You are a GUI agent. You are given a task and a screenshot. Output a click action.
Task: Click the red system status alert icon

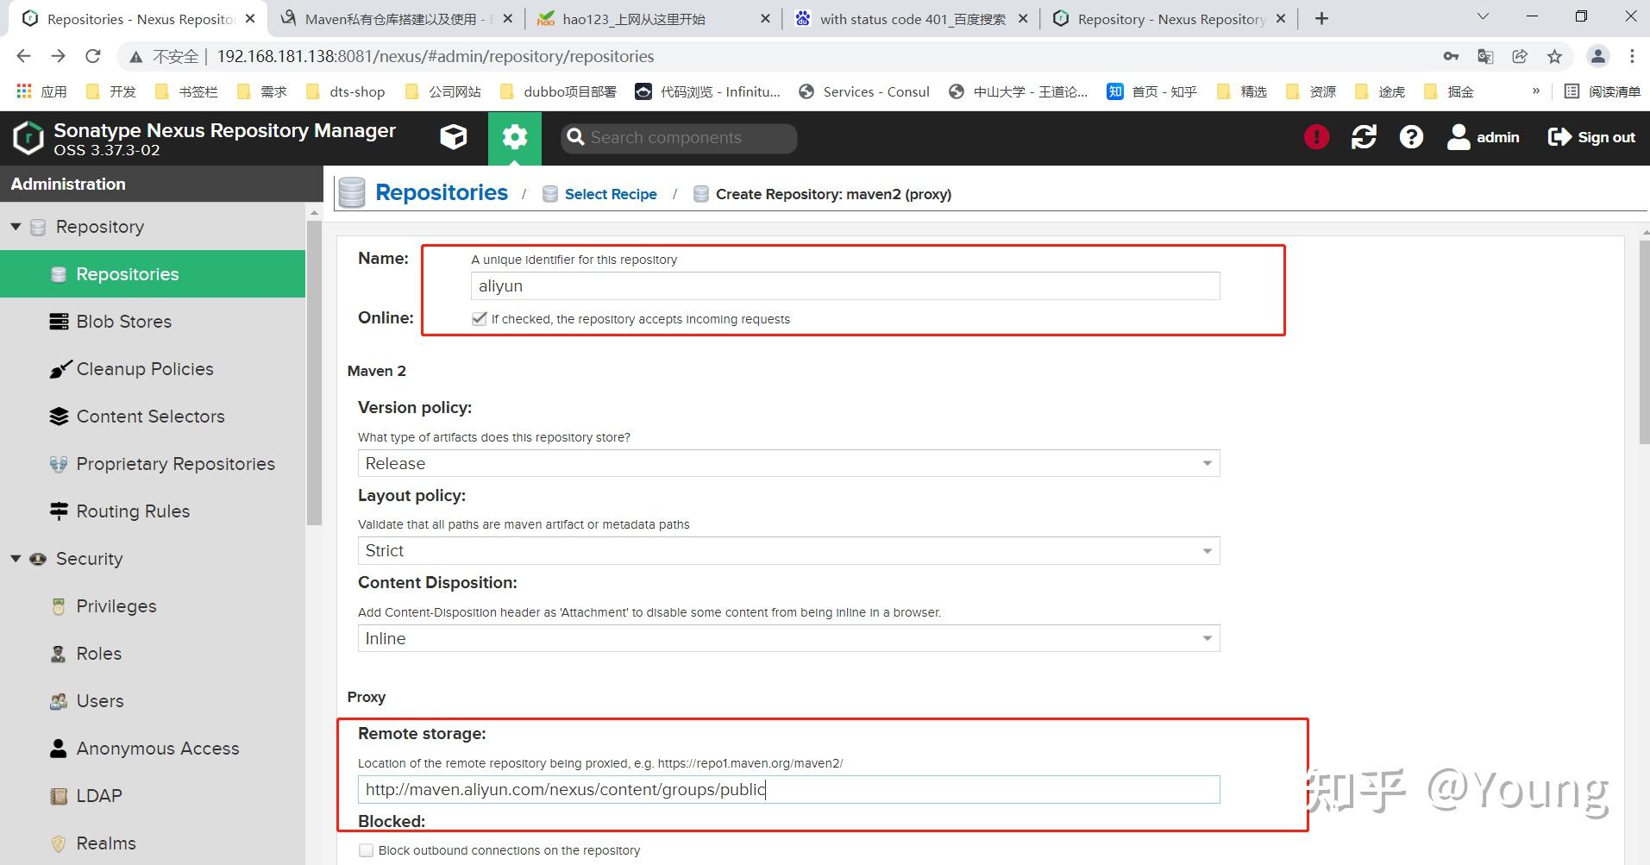pyautogui.click(x=1316, y=137)
